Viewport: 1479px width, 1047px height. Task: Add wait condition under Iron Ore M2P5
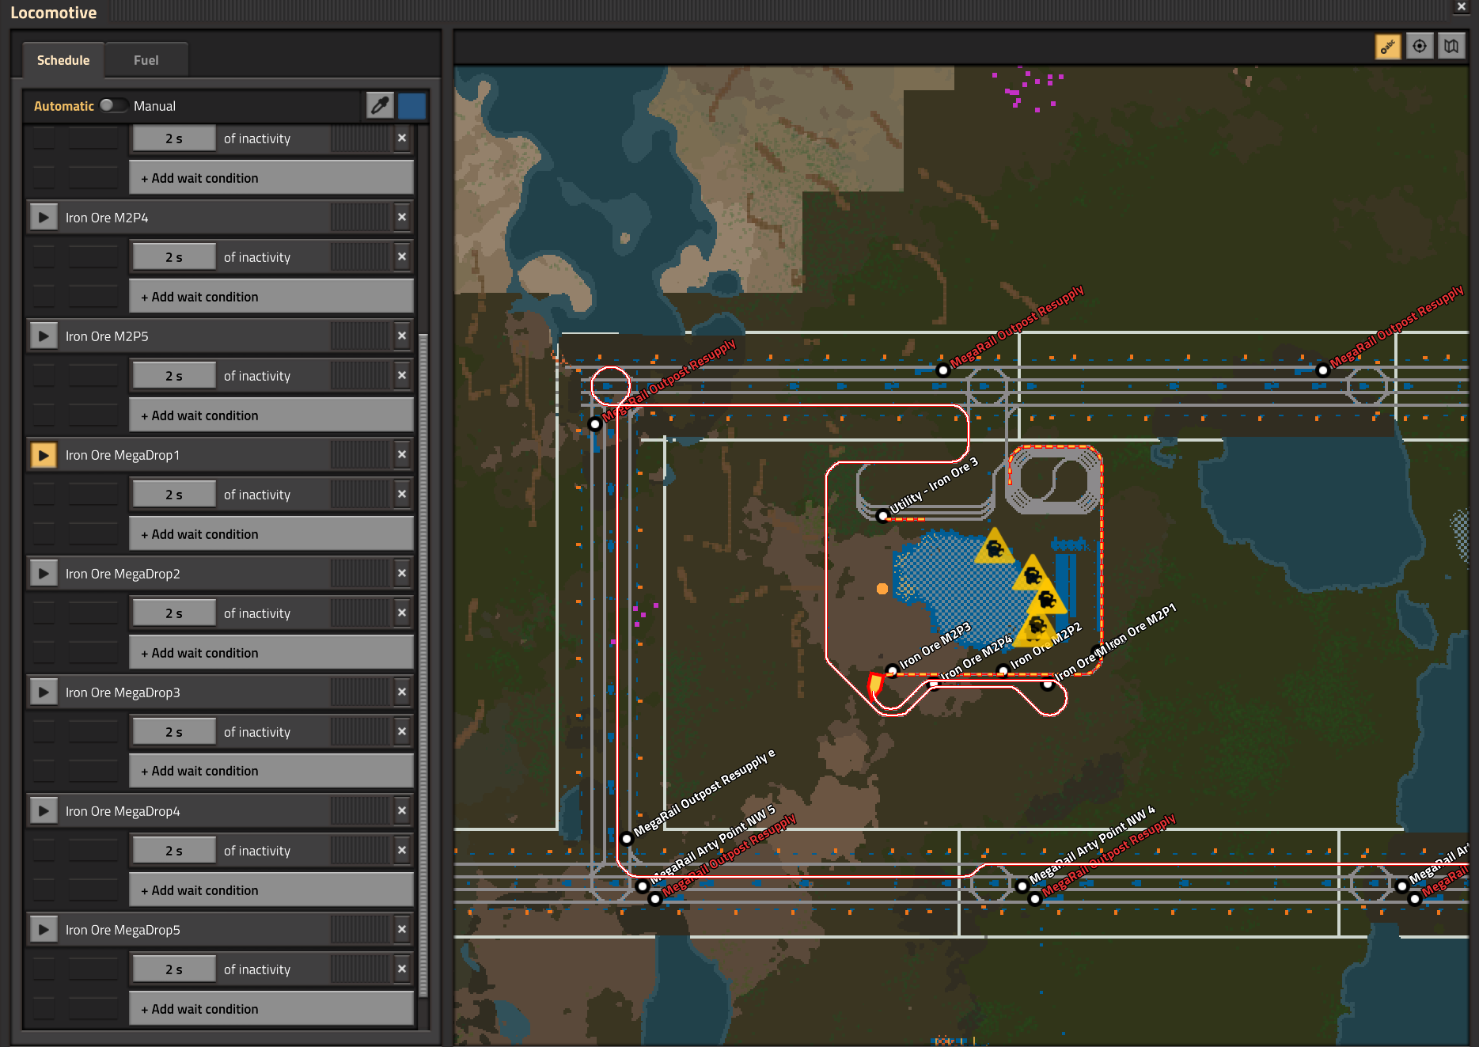[271, 415]
